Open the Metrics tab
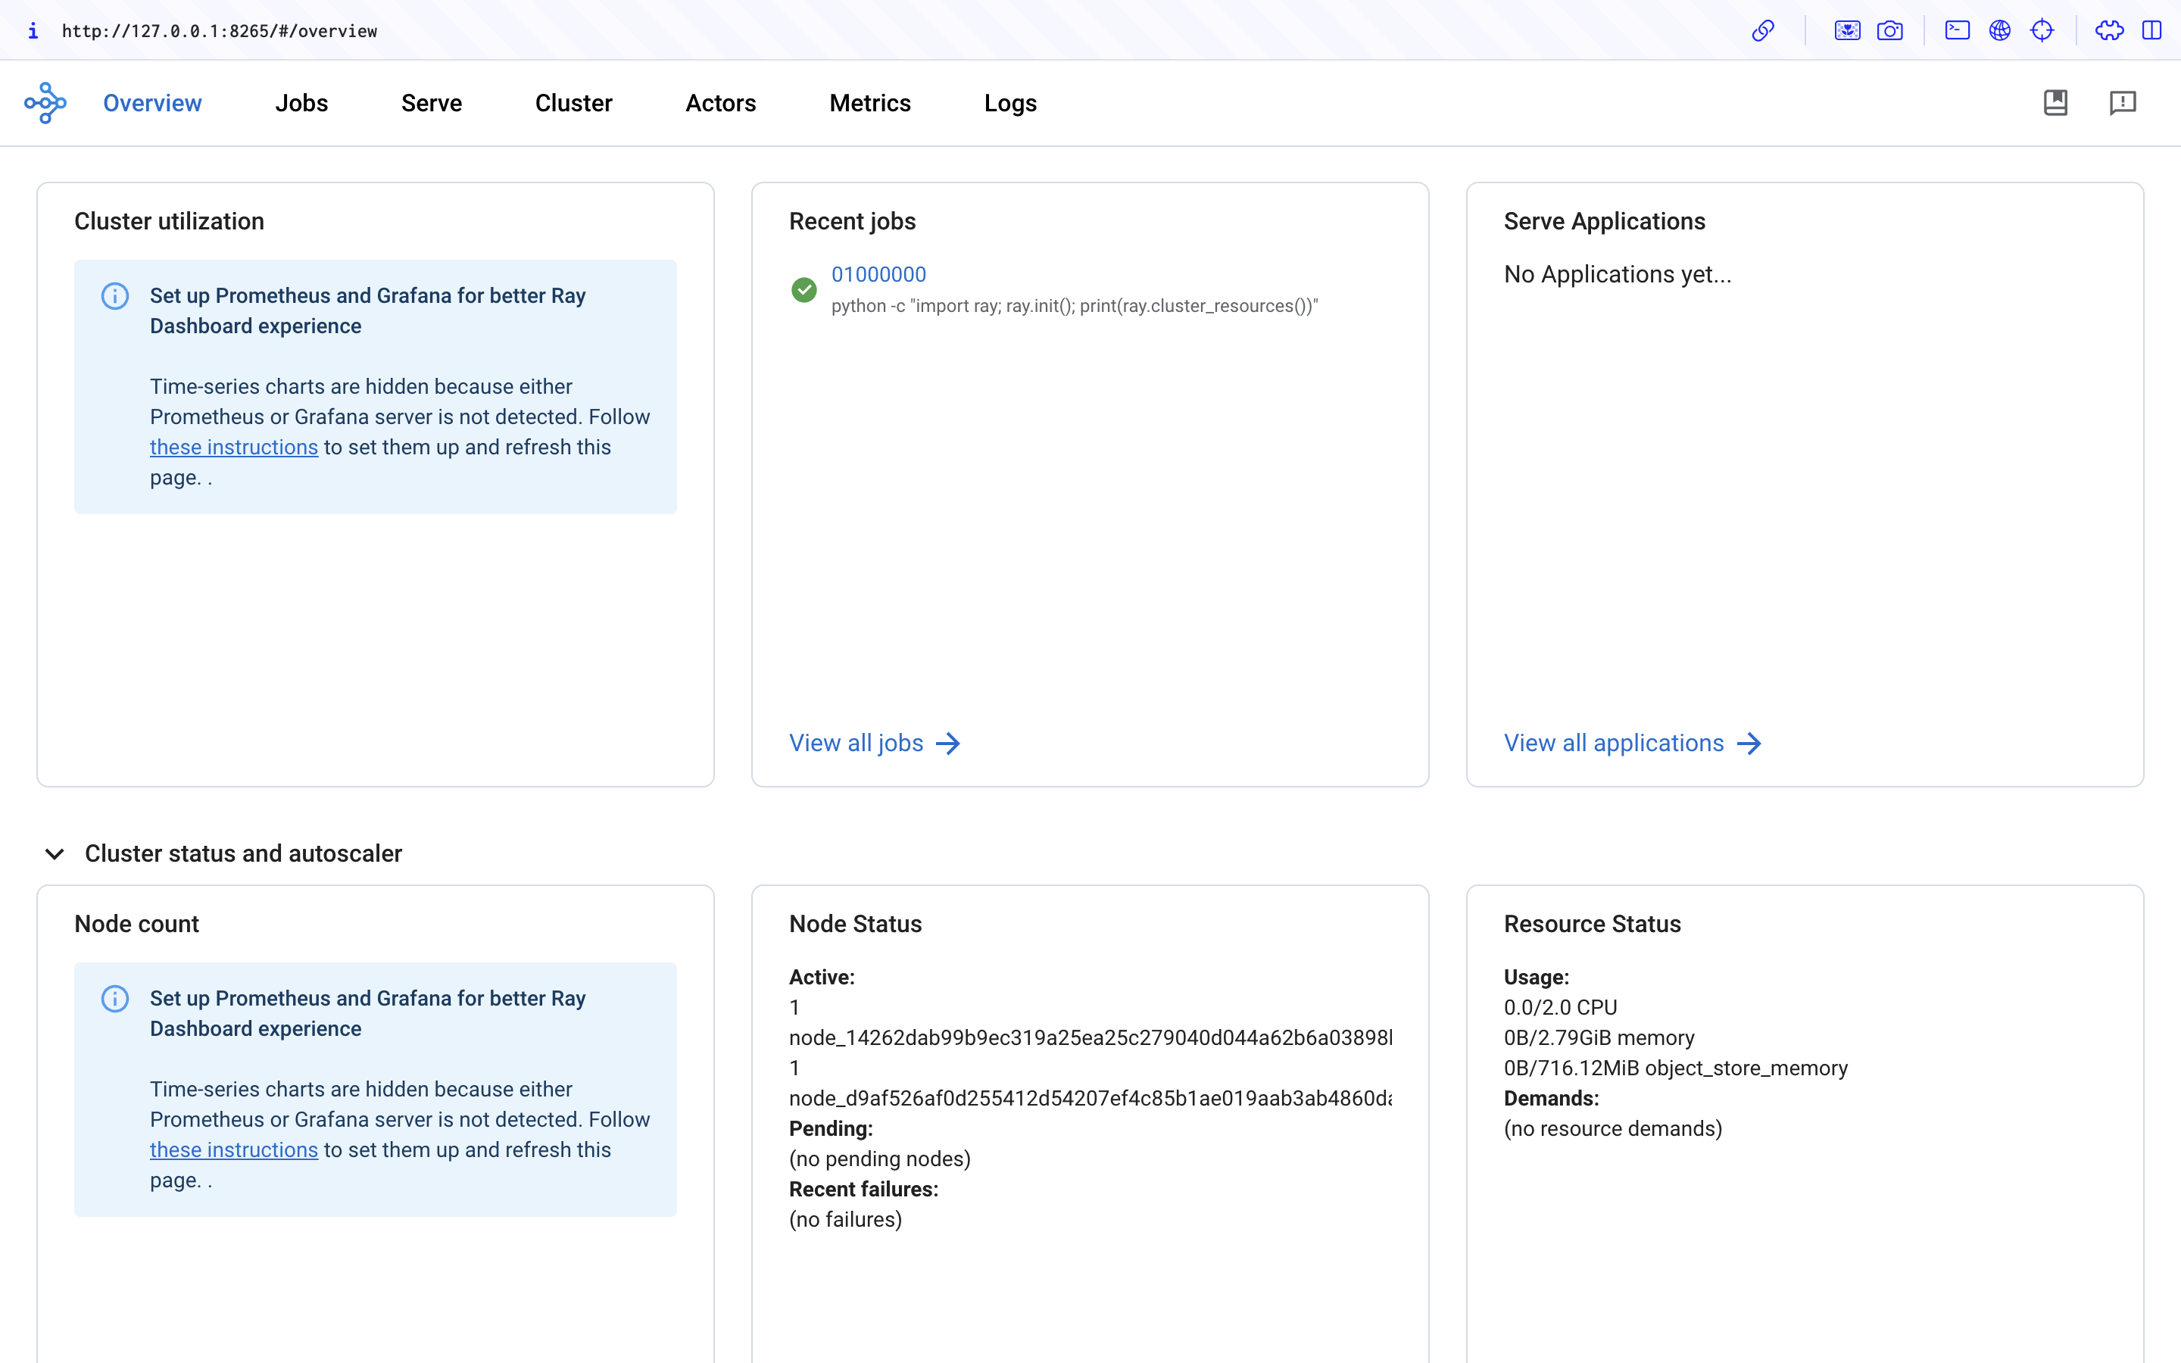The width and height of the screenshot is (2181, 1363). 869,103
